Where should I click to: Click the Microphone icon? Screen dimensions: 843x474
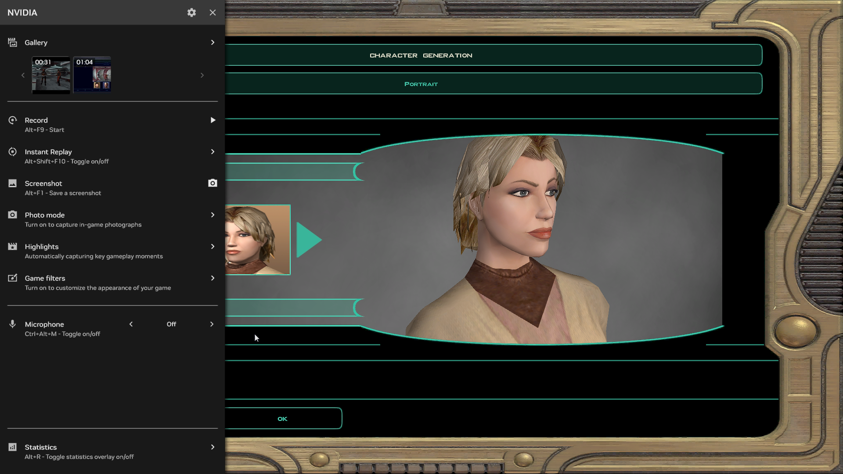[x=13, y=324]
